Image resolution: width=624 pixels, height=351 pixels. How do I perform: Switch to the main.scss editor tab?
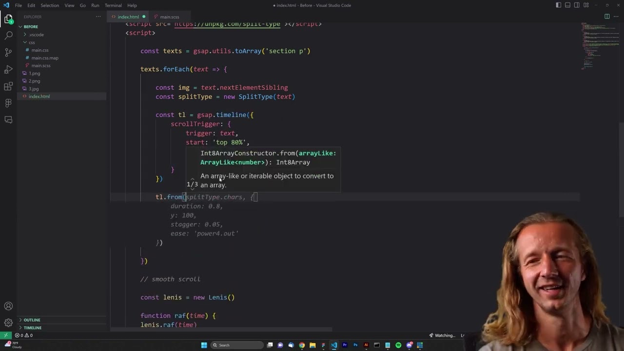tap(169, 17)
